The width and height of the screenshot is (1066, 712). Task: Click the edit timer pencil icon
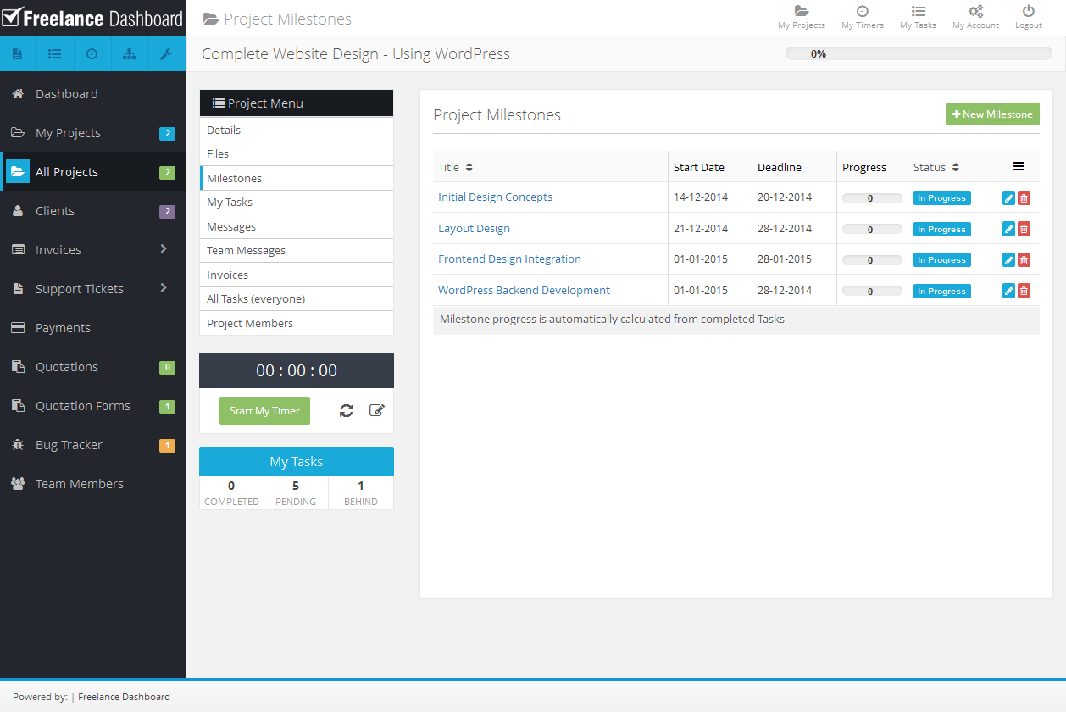tap(377, 411)
